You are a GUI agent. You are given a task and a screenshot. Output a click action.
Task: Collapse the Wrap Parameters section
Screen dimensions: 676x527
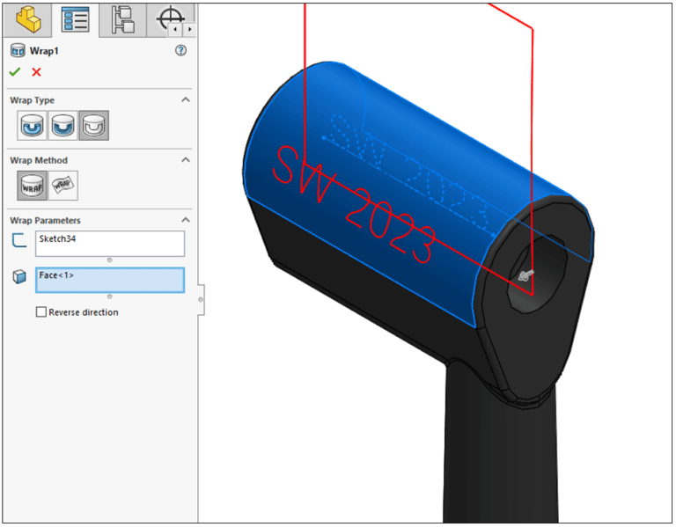186,220
